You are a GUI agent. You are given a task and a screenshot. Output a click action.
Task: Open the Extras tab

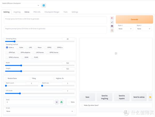[27, 12]
